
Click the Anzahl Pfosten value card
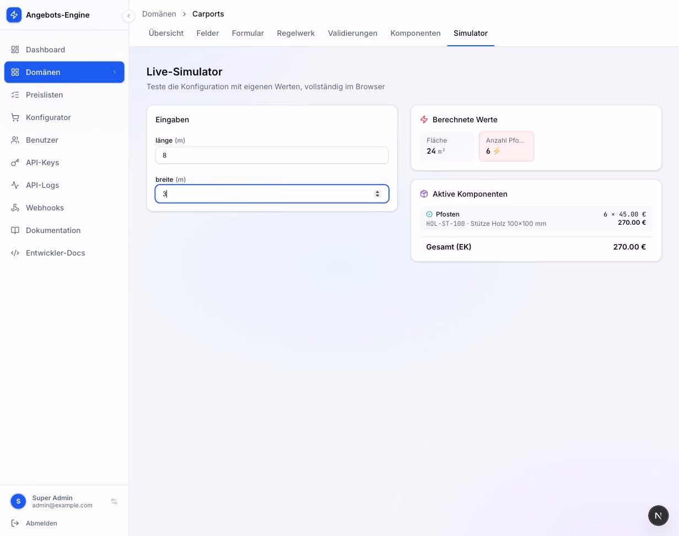coord(506,147)
